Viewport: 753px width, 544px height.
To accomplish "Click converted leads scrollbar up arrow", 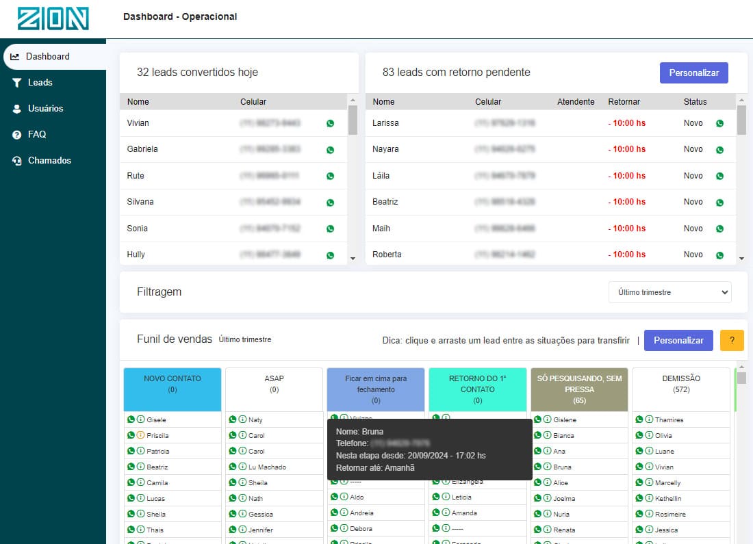I will pyautogui.click(x=353, y=101).
